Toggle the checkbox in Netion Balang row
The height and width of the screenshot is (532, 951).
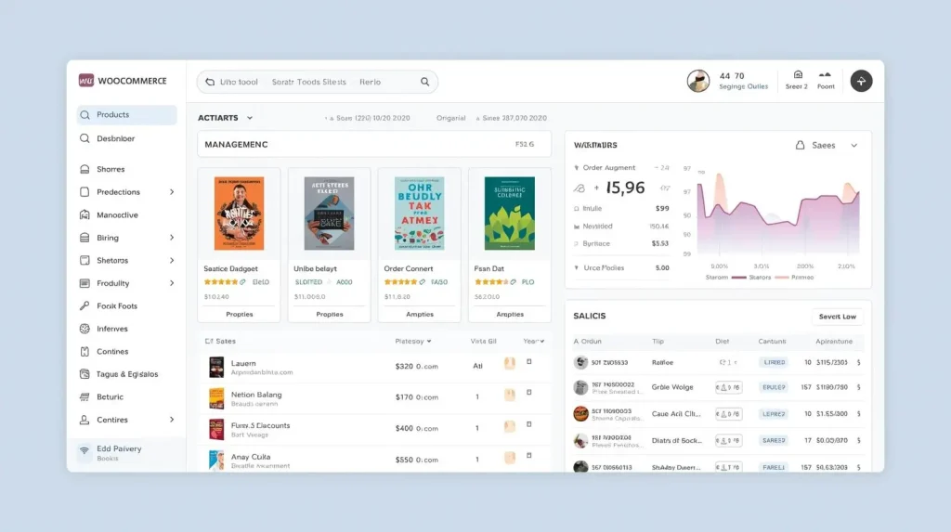(x=528, y=393)
